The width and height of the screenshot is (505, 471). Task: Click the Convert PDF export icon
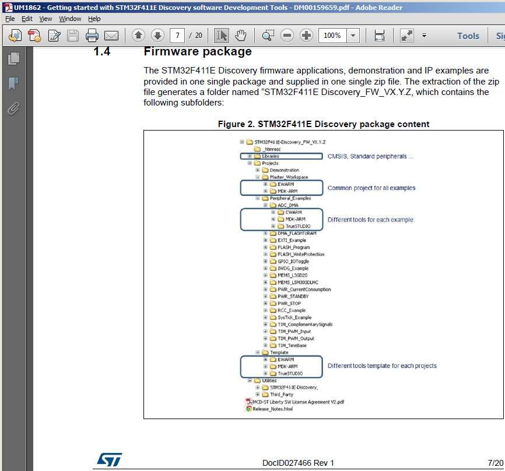pyautogui.click(x=34, y=36)
